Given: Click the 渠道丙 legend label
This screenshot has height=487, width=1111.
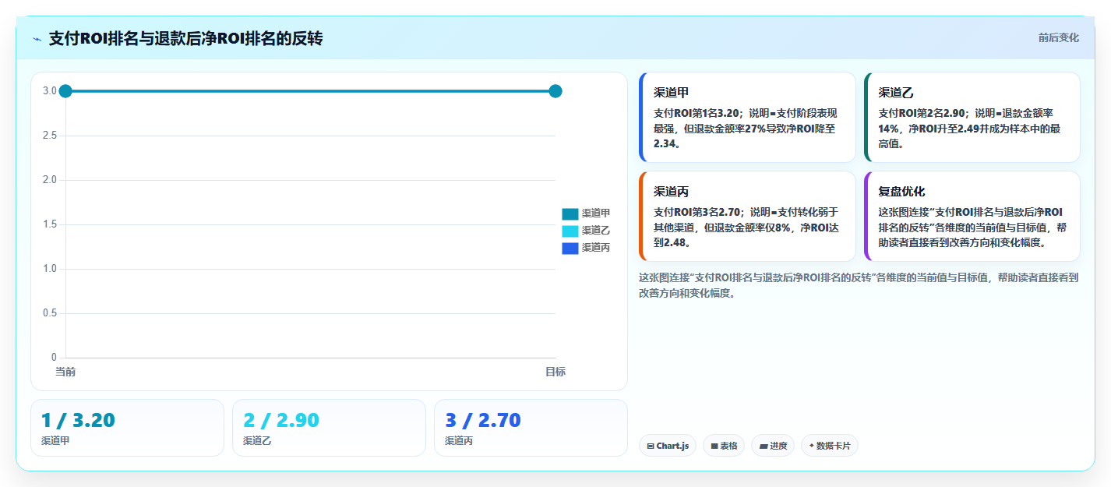Looking at the screenshot, I should point(596,248).
